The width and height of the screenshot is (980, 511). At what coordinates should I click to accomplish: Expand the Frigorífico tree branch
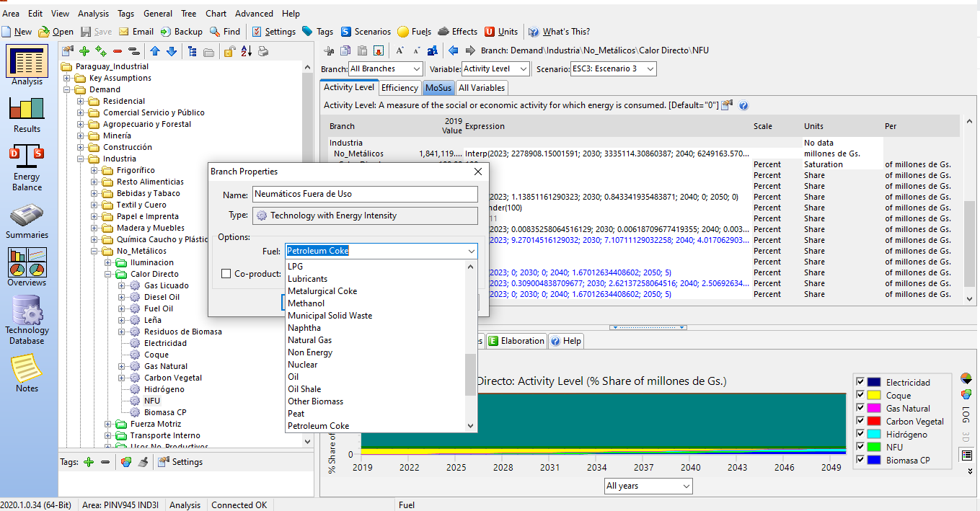coord(94,170)
